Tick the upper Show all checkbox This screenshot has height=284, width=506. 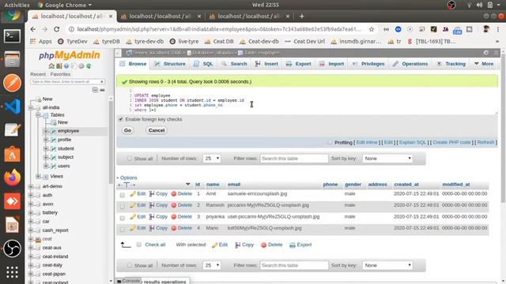tap(130, 159)
